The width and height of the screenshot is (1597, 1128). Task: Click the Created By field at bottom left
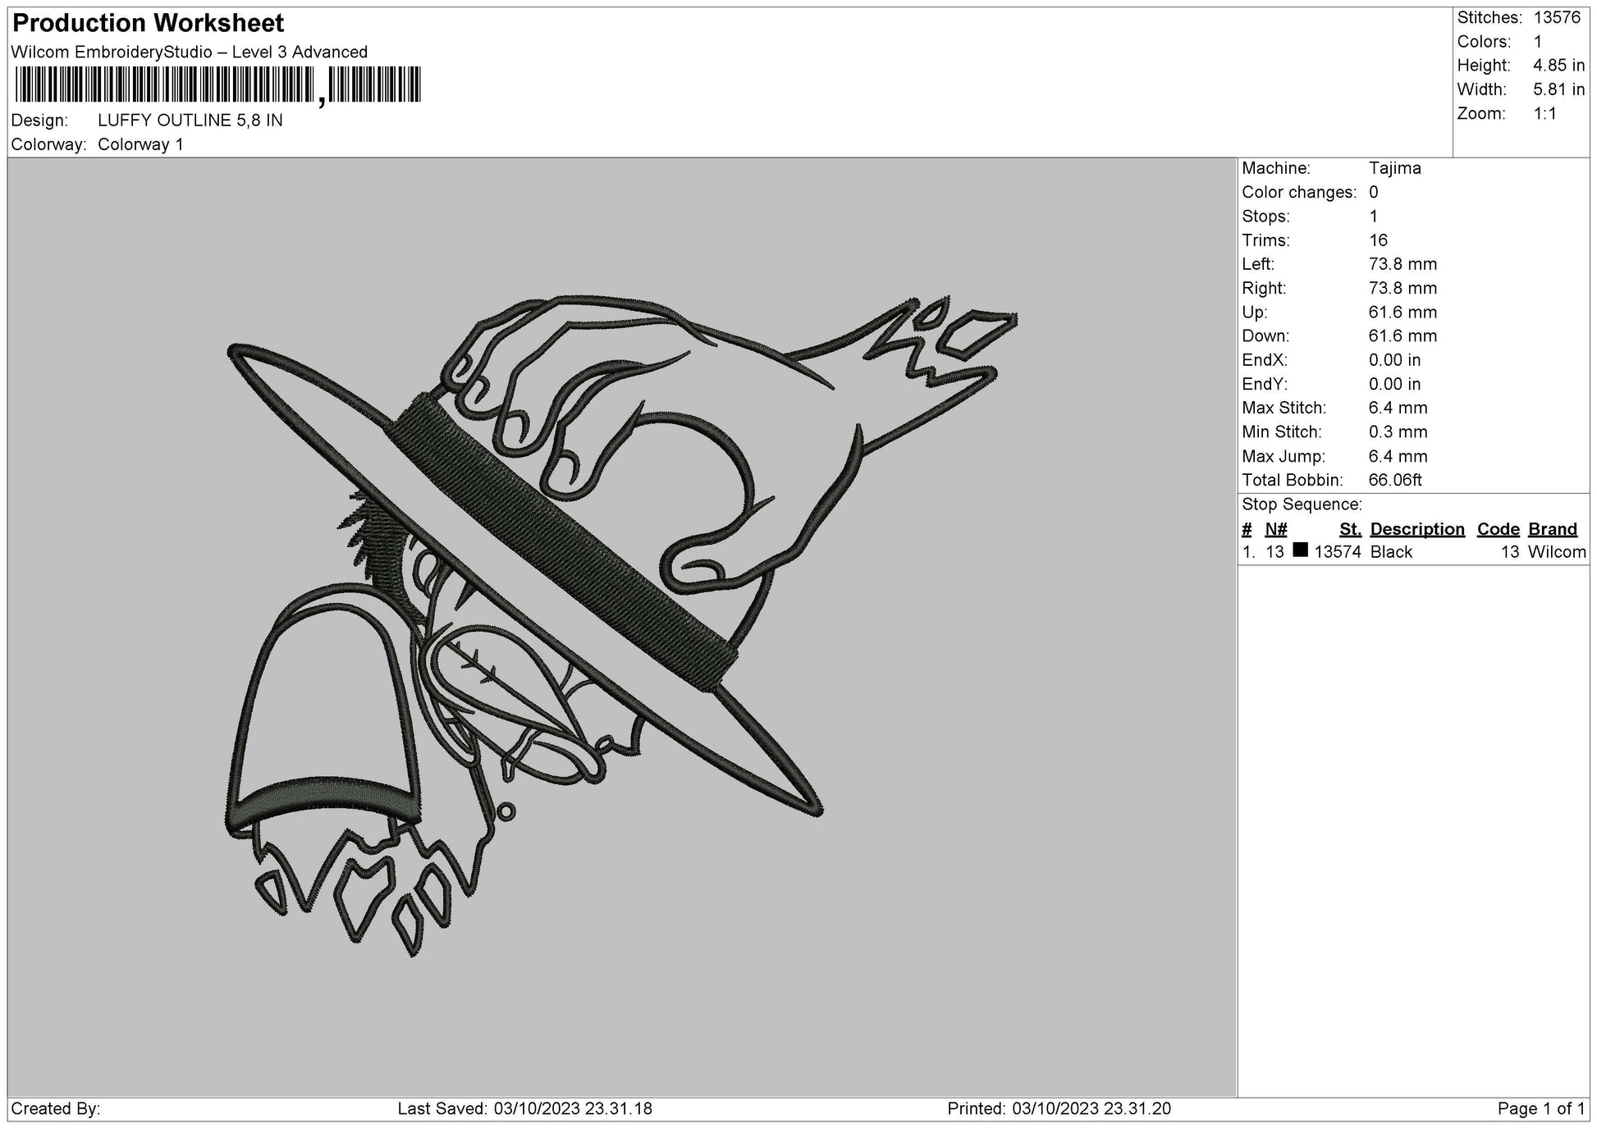click(53, 1109)
